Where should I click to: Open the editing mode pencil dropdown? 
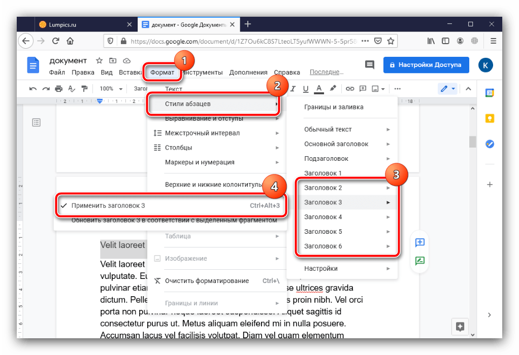[x=447, y=89]
